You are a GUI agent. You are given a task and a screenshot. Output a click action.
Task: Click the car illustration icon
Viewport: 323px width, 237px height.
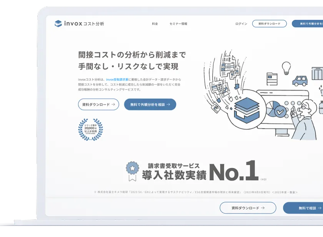pyautogui.click(x=300, y=81)
